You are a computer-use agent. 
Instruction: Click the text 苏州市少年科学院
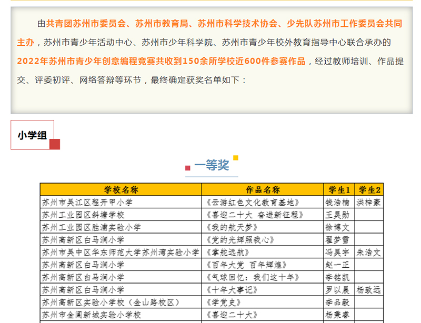click(x=177, y=43)
